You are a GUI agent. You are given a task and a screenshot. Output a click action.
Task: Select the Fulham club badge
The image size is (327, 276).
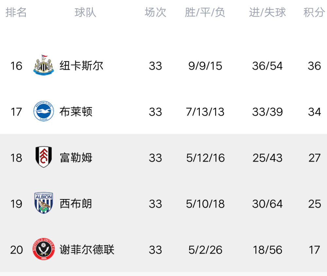pos(43,157)
